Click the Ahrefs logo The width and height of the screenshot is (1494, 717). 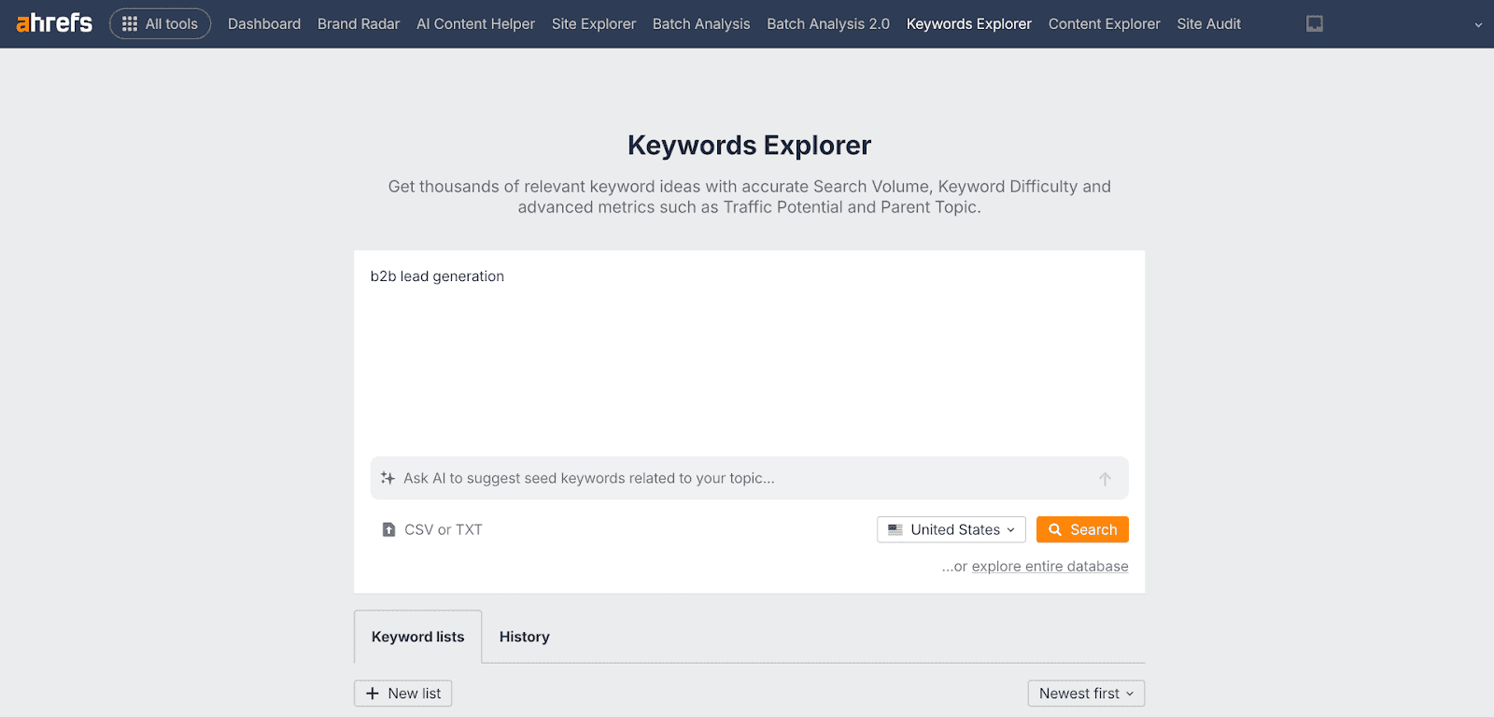54,23
